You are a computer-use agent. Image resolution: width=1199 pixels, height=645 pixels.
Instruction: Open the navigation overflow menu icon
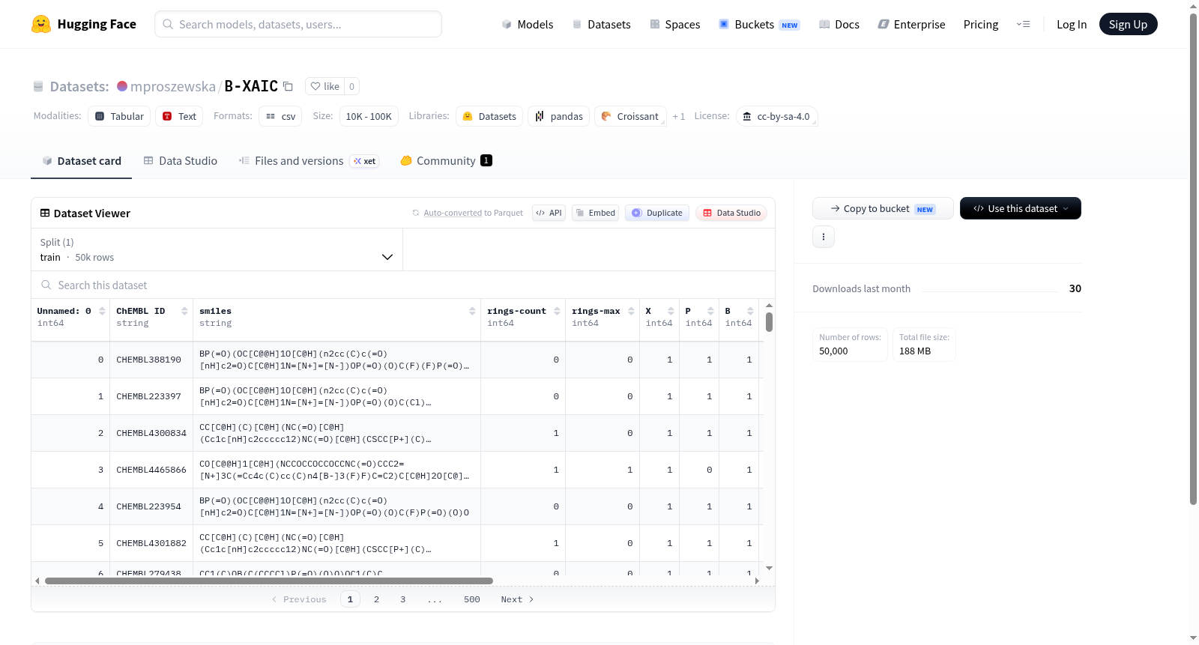tap(1023, 24)
